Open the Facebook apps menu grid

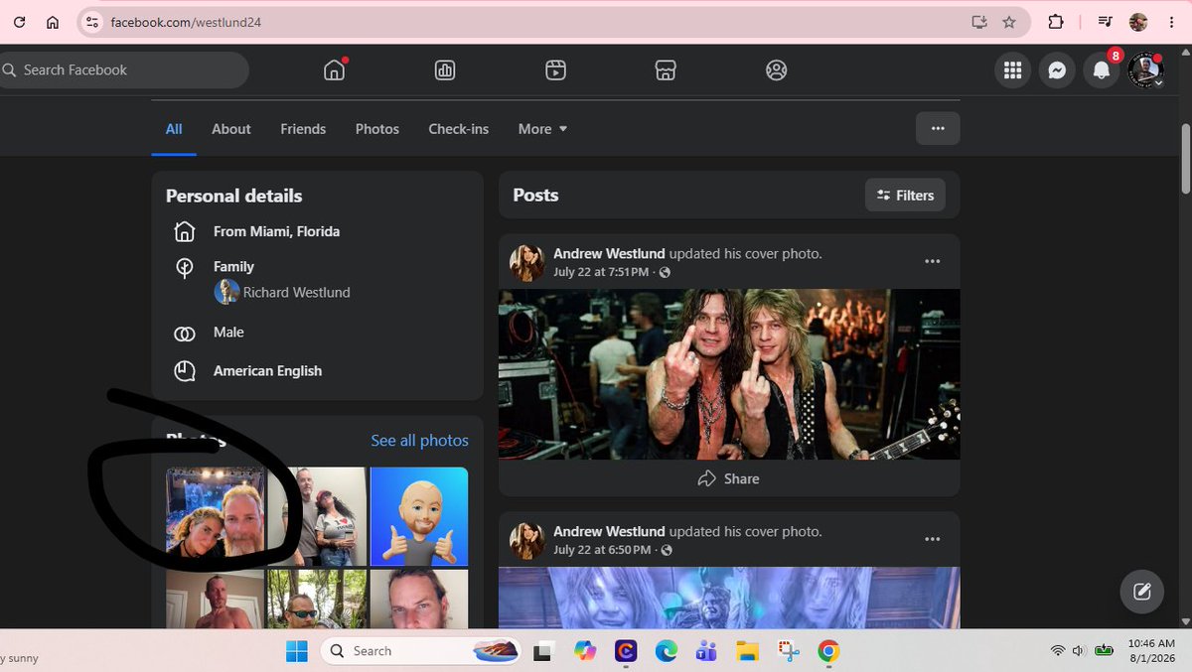(x=1012, y=70)
